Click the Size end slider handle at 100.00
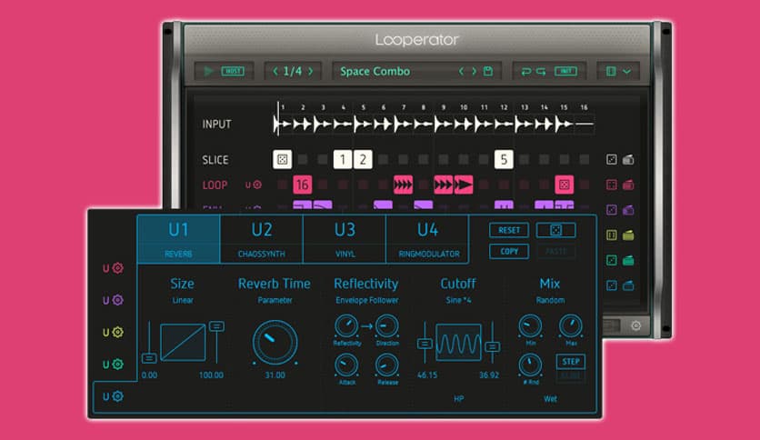The width and height of the screenshot is (760, 440). [x=216, y=326]
